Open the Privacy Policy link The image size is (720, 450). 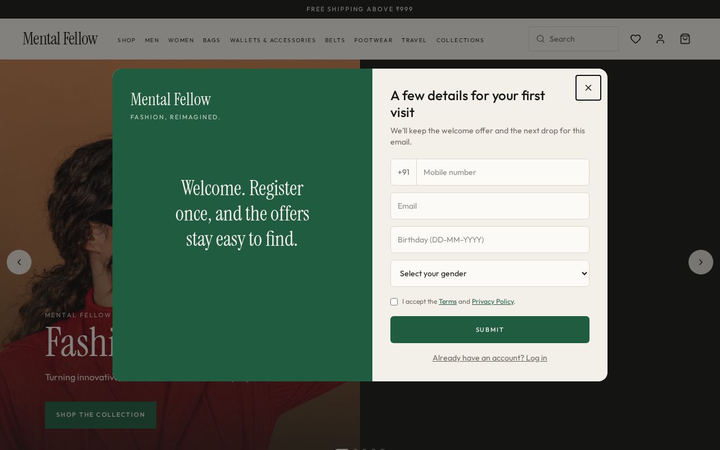[493, 301]
